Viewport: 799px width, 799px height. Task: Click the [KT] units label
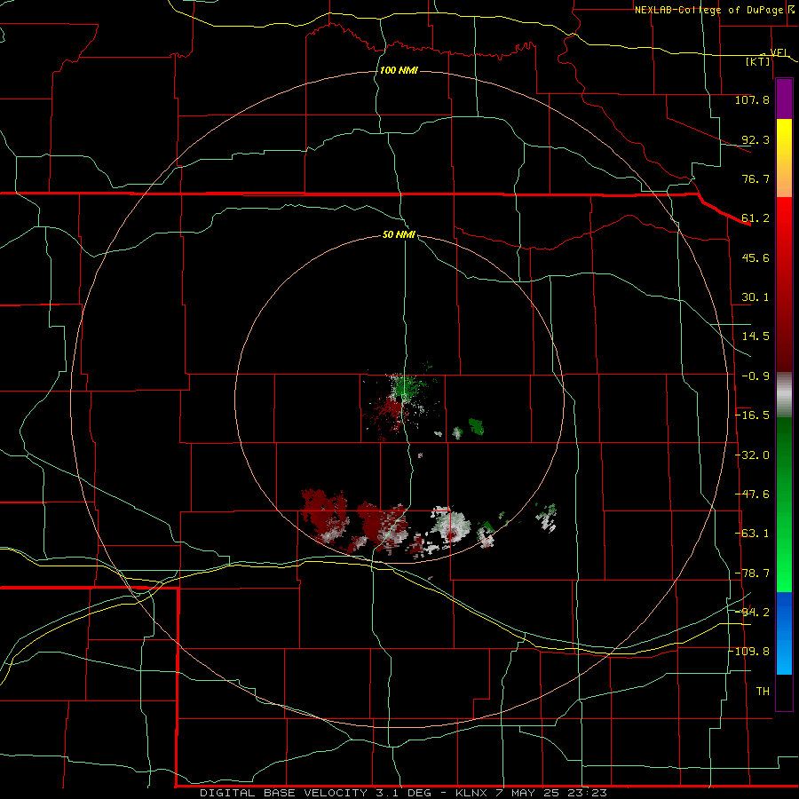(x=758, y=61)
